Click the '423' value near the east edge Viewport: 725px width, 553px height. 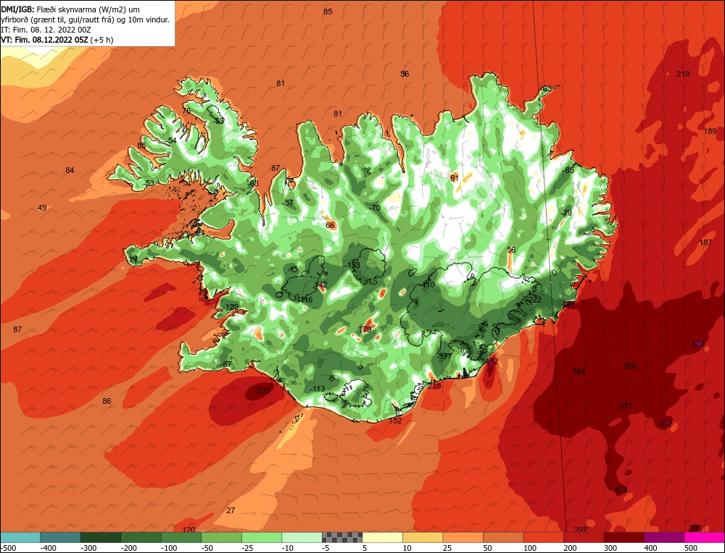pos(697,344)
